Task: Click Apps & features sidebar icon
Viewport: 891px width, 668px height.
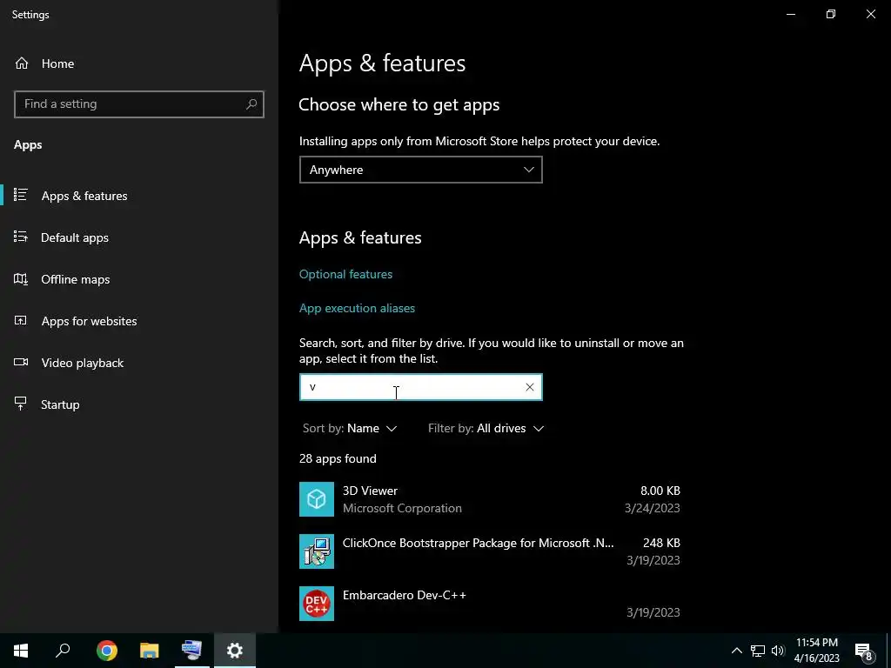Action: [21, 196]
